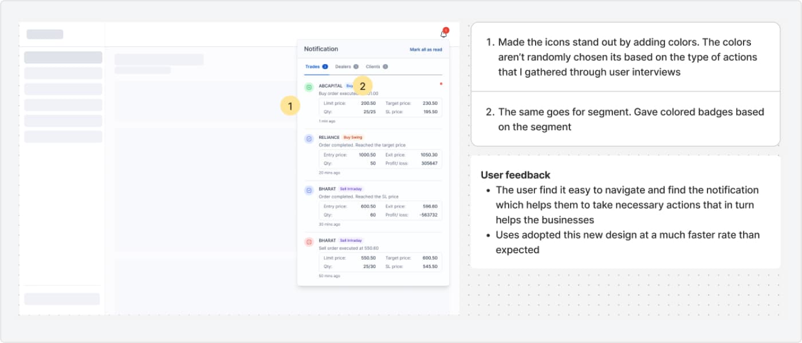Click 'Mark all as read' link
802x343 pixels.
tap(426, 50)
